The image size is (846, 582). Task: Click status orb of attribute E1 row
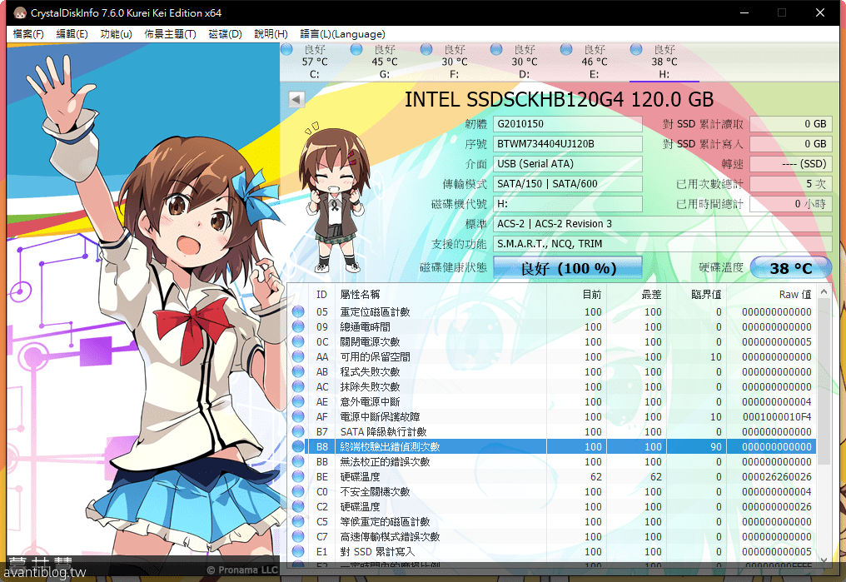[x=298, y=551]
